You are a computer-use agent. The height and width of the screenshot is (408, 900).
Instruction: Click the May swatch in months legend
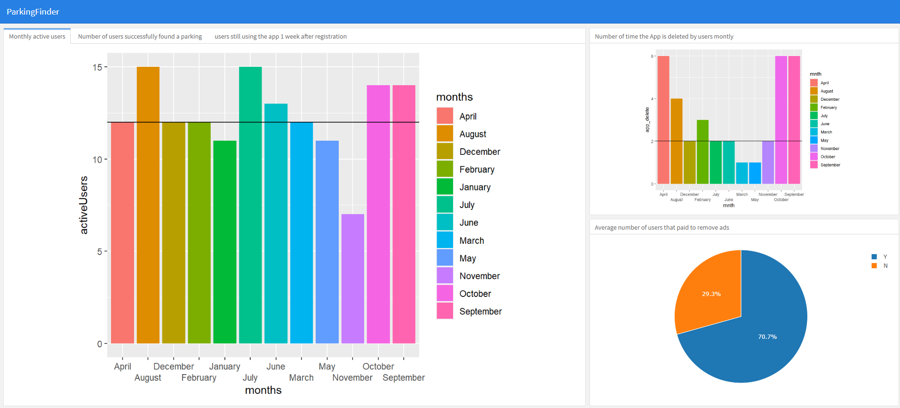coord(445,258)
